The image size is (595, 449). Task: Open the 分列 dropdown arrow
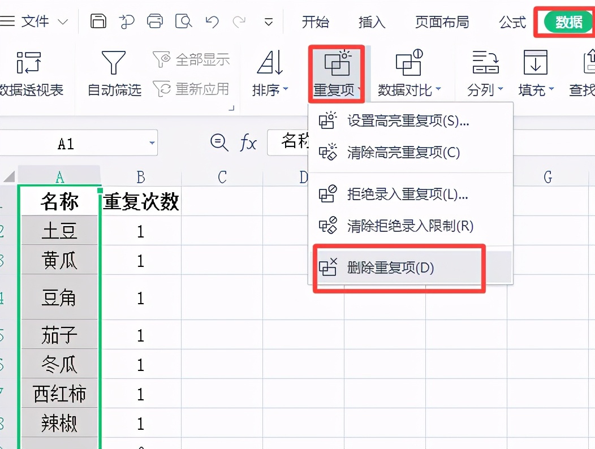pyautogui.click(x=500, y=89)
